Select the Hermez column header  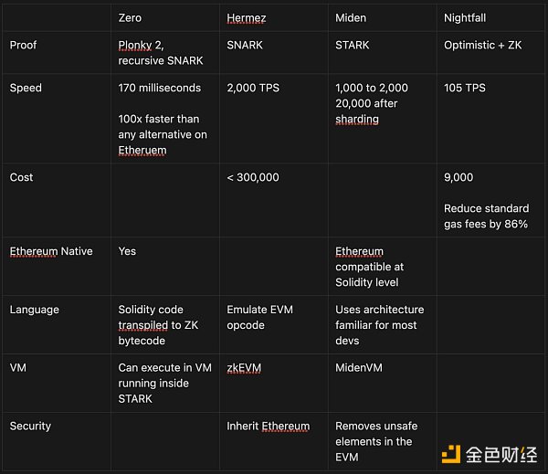click(x=248, y=18)
